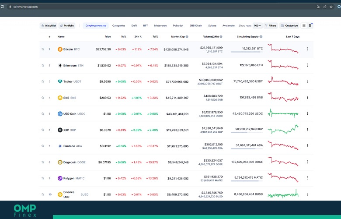Click the Cardano coin logo
This screenshot has width=341, height=219.
(x=60, y=146)
